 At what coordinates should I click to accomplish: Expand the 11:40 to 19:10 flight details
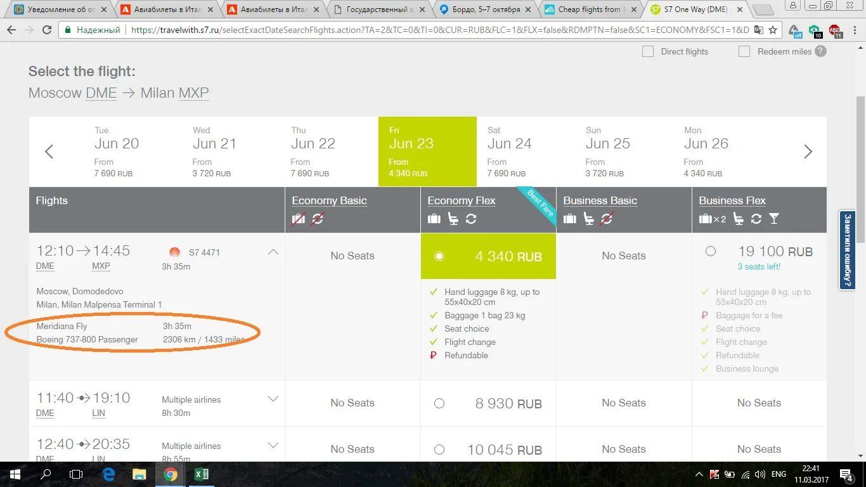(x=273, y=399)
